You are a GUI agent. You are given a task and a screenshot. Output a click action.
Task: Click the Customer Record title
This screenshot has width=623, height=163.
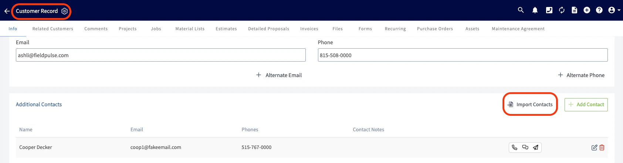pyautogui.click(x=37, y=11)
